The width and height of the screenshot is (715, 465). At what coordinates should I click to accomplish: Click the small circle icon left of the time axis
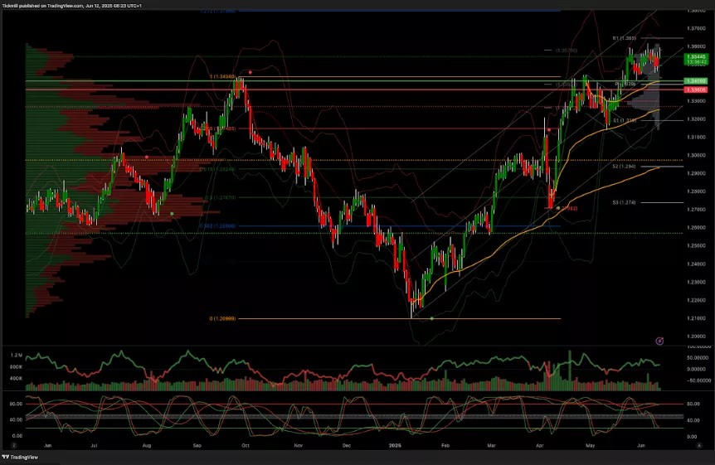coord(14,445)
